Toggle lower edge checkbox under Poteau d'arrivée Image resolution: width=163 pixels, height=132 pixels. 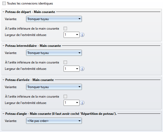coord(65,96)
